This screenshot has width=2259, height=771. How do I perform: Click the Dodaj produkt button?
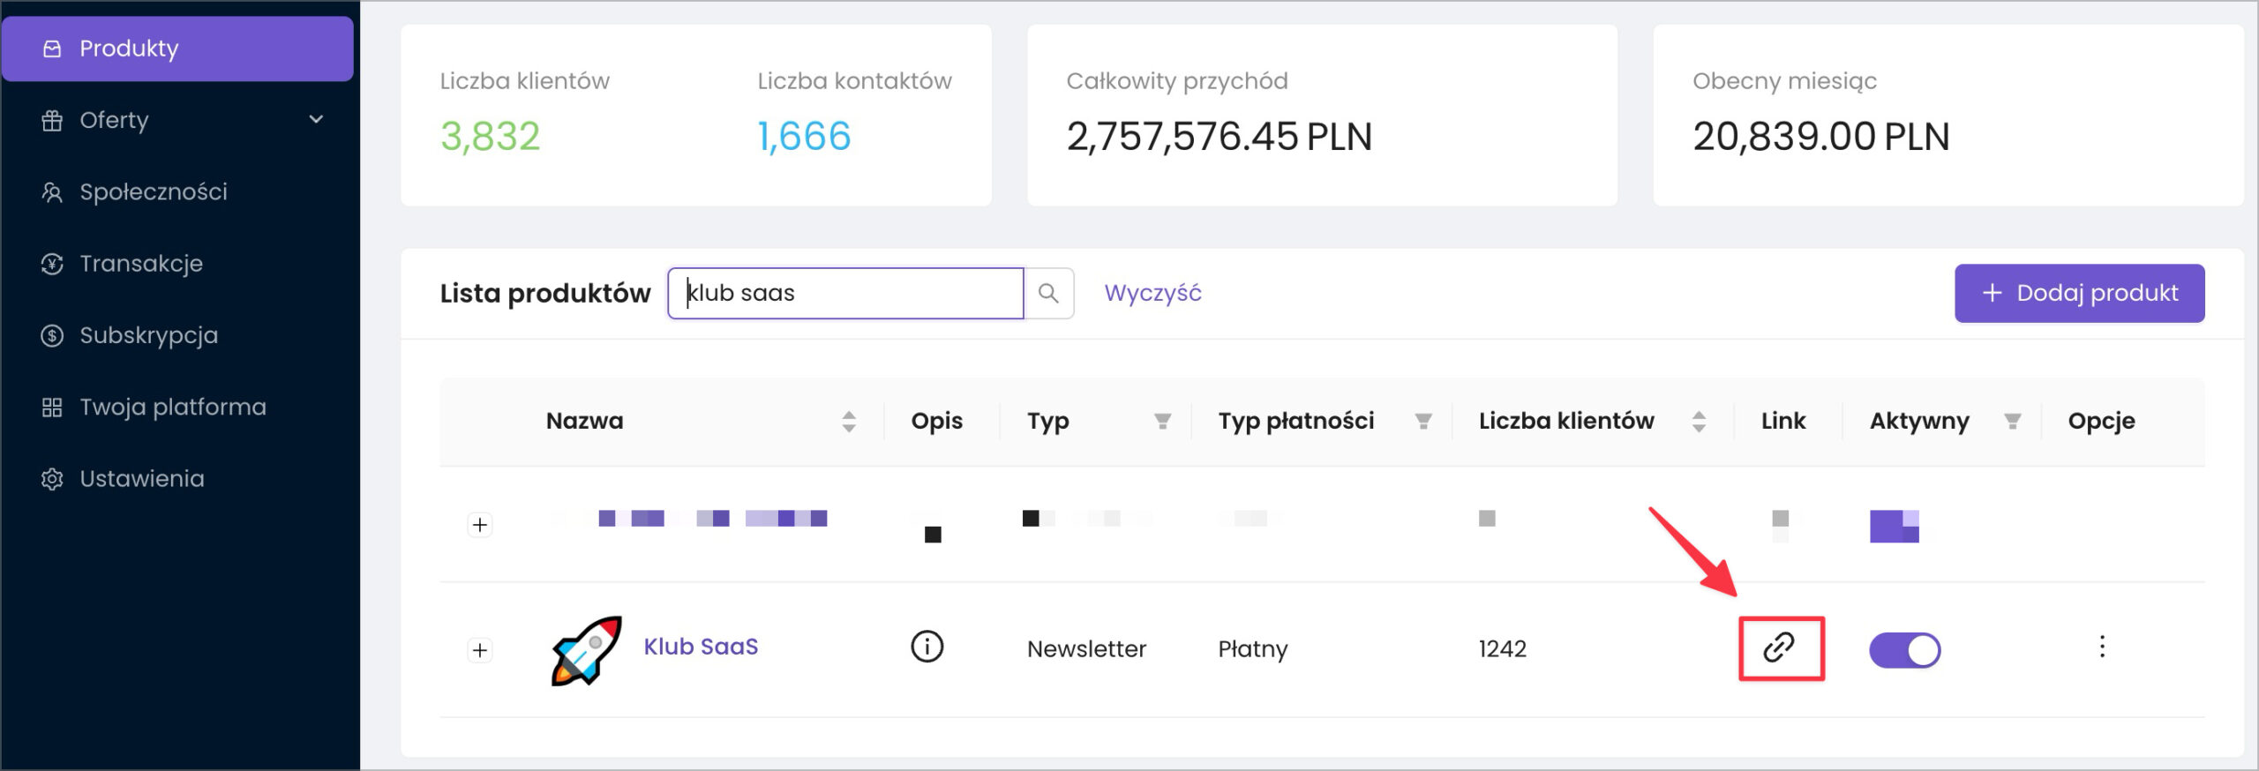pyautogui.click(x=2079, y=294)
